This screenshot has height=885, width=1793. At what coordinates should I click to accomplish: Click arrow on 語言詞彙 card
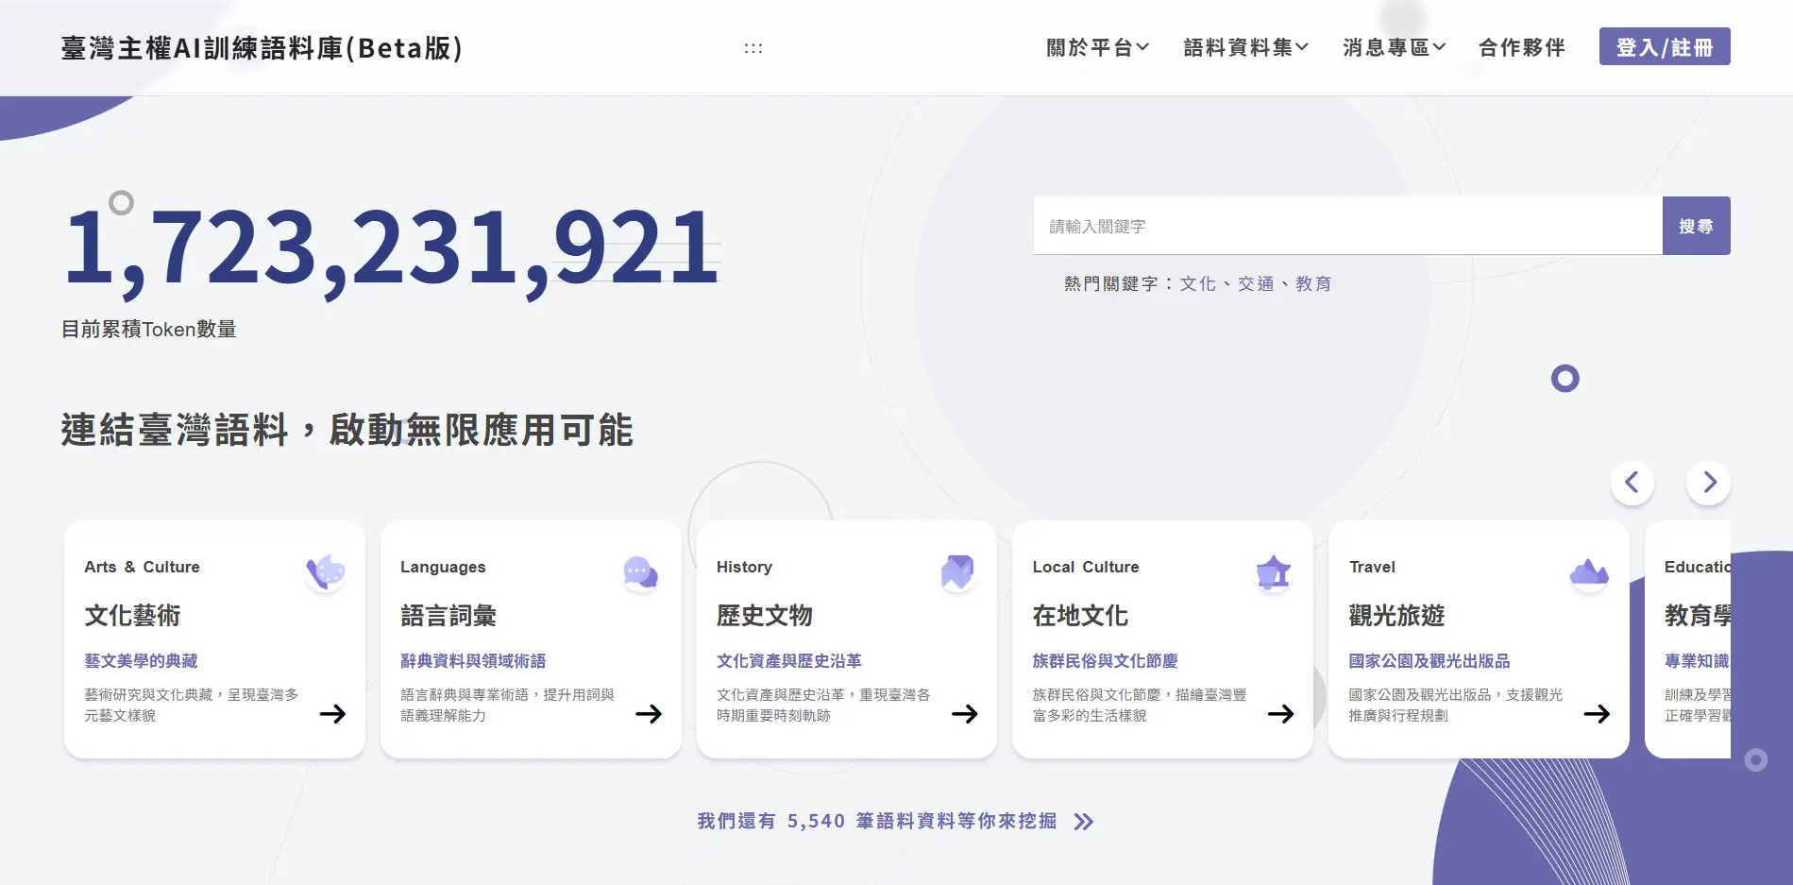[649, 714]
